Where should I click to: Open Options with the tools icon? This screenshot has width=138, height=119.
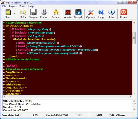point(91,12)
